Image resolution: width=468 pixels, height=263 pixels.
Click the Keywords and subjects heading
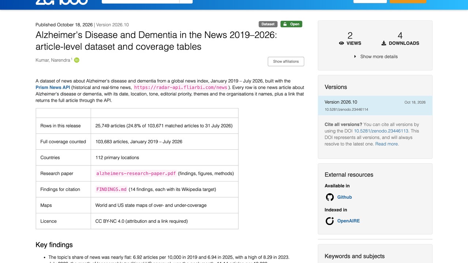coord(355,256)
